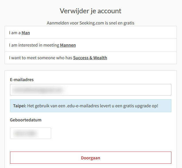Click the "I am interested in meeting" text
The width and height of the screenshot is (182, 168).
pyautogui.click(x=34, y=45)
